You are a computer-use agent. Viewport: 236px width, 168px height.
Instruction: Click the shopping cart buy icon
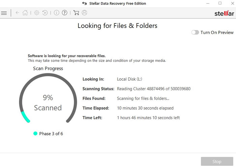tap(76, 13)
